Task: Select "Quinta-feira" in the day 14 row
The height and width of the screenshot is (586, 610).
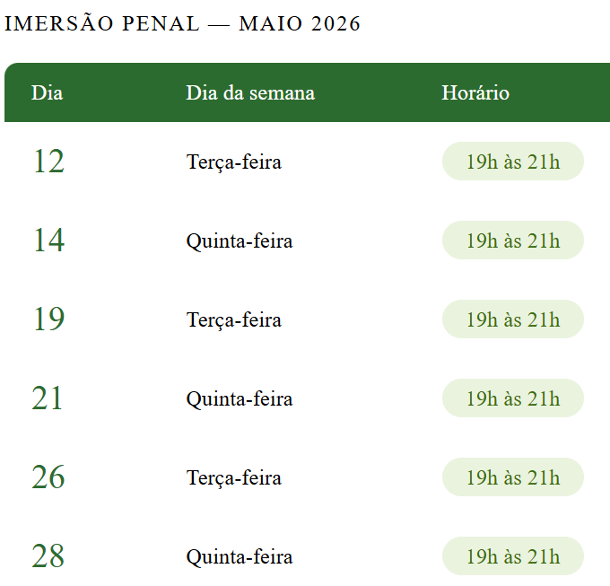Action: [240, 241]
